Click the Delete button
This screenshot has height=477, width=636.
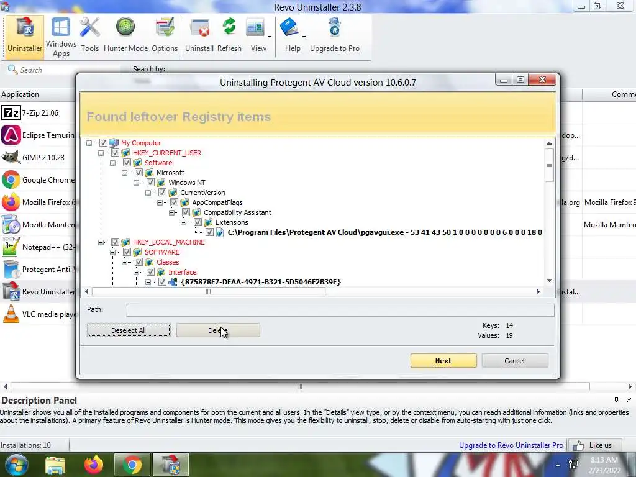click(218, 330)
